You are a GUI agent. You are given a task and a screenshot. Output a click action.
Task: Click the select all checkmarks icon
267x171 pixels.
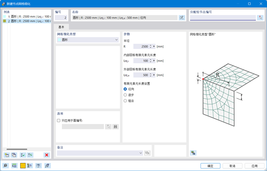[x=23, y=155]
